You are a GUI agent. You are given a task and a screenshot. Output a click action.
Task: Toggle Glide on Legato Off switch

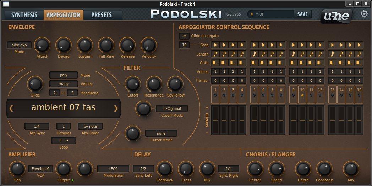point(184,36)
